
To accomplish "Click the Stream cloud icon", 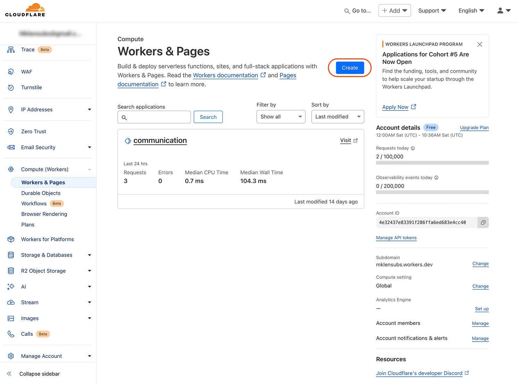I will [11, 302].
